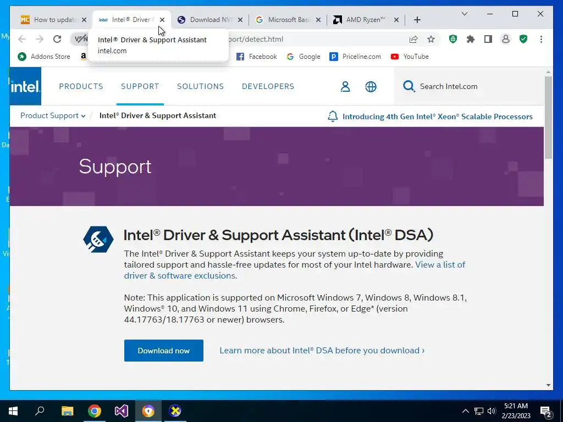Open the Extensions puzzle piece menu
563x422 pixels.
pyautogui.click(x=471, y=39)
